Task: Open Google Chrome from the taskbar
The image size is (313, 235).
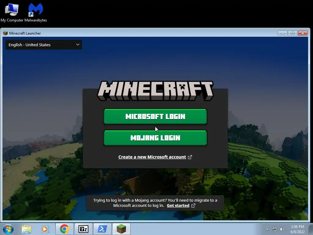Action: pyautogui.click(x=64, y=229)
